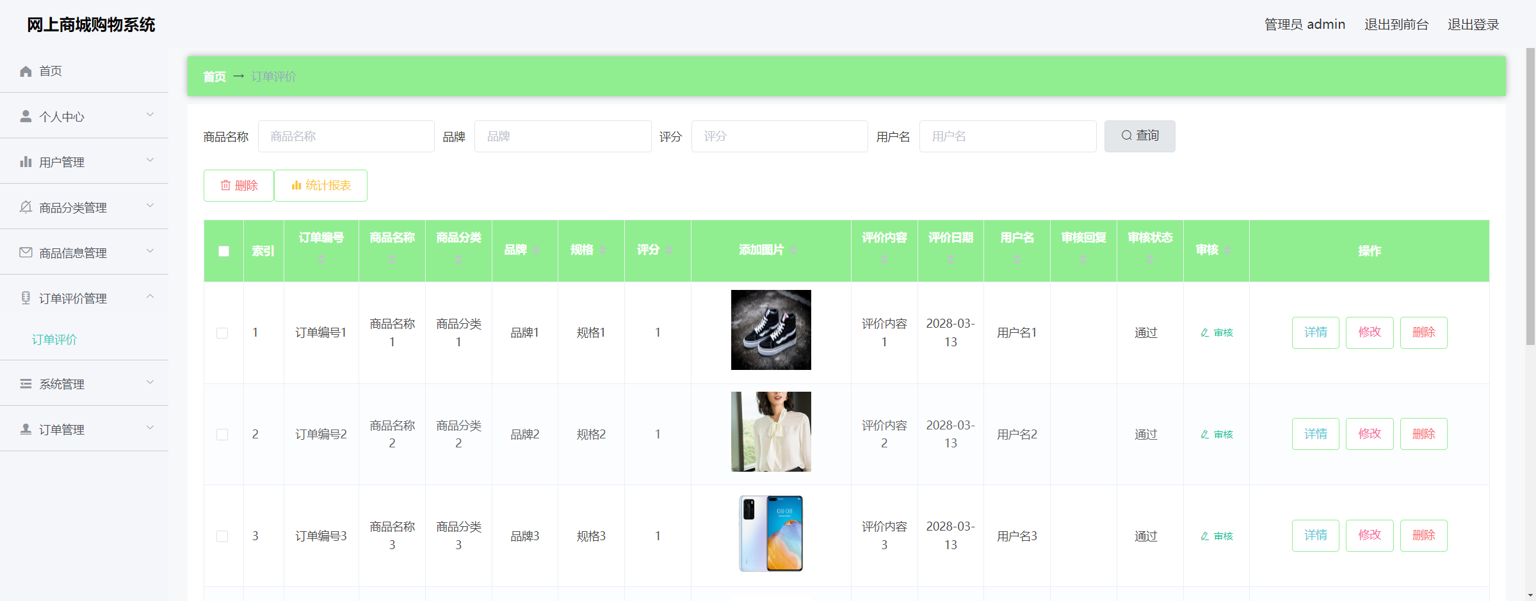Click 详情 for order 订单编号1
The height and width of the screenshot is (601, 1536).
[1315, 332]
